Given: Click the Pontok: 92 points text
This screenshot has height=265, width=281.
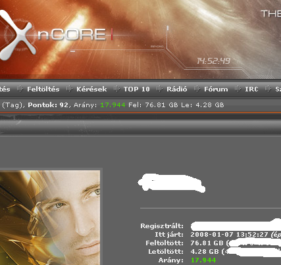Looking at the screenshot, I should click(48, 105).
